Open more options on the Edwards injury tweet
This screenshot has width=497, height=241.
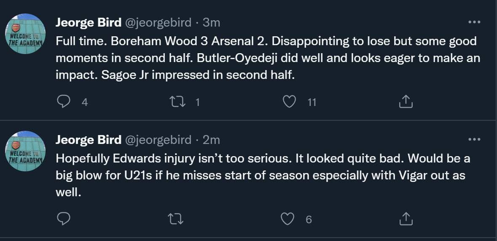(474, 139)
